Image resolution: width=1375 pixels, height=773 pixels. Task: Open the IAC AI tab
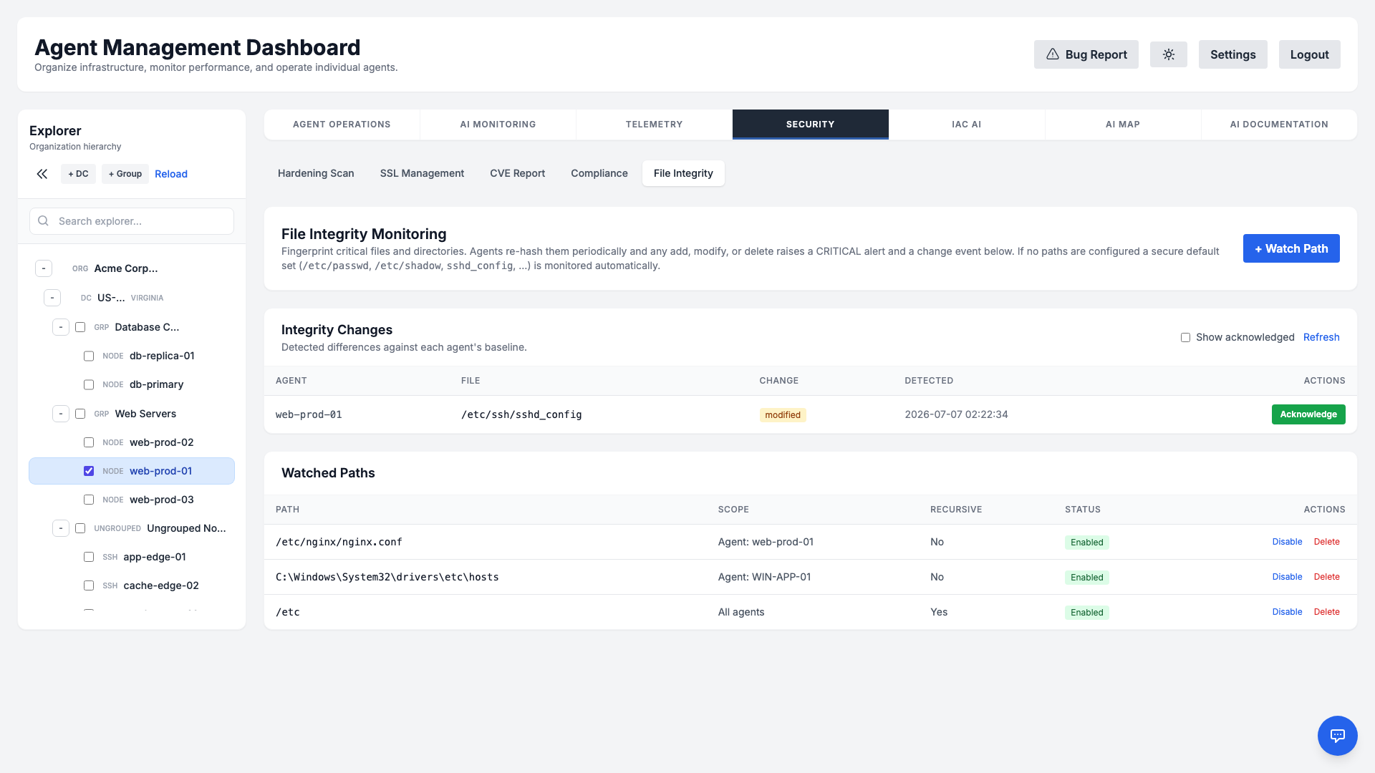966,125
